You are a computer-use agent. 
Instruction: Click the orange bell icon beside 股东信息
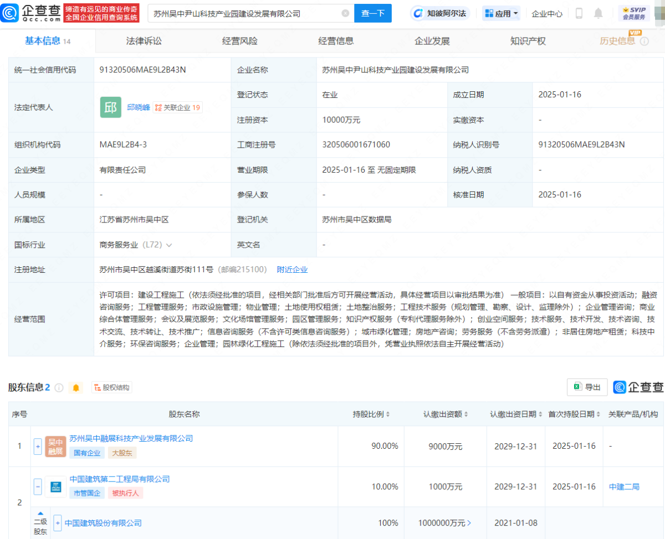[76, 387]
